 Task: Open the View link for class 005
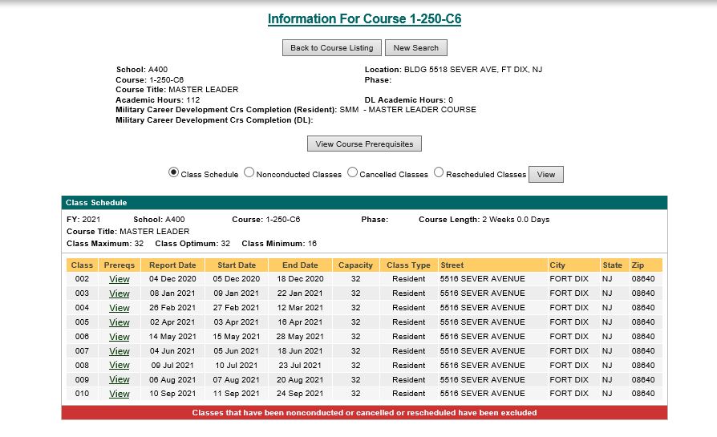(x=119, y=322)
